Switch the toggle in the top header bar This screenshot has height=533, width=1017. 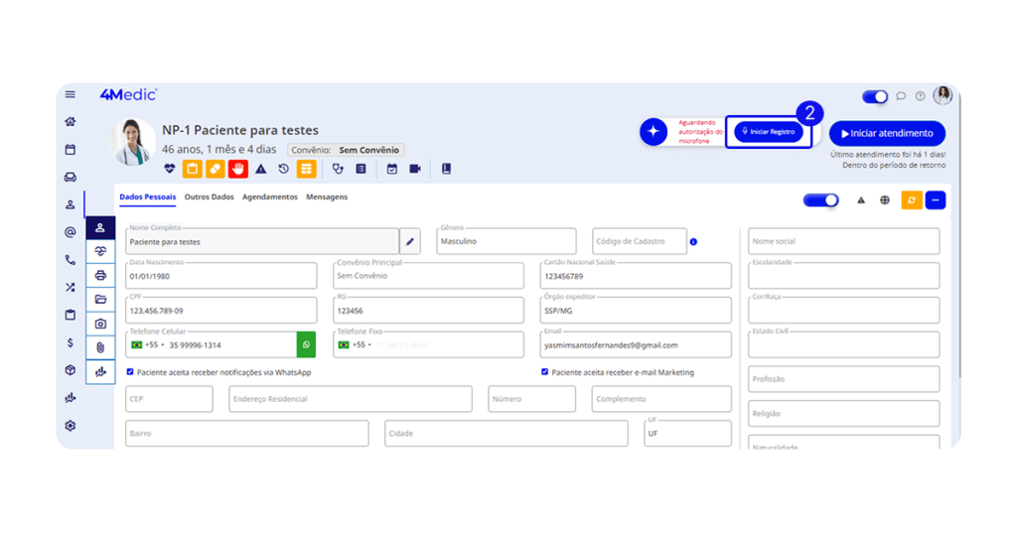click(874, 96)
